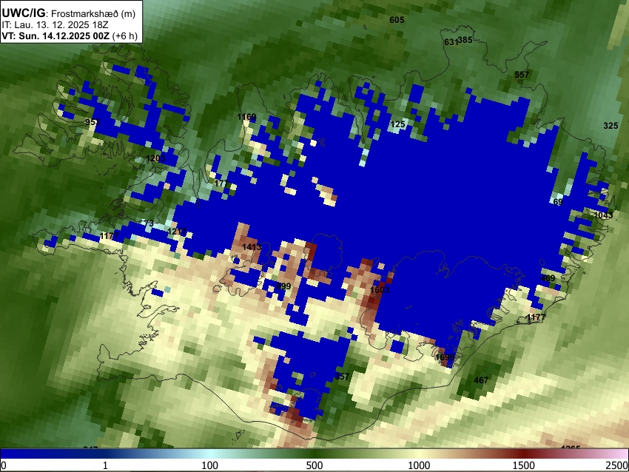Click the initial time line 'IT: Lau. 13. 12. 2025 18Z'
Image resolution: width=629 pixels, height=472 pixels.
[55, 25]
